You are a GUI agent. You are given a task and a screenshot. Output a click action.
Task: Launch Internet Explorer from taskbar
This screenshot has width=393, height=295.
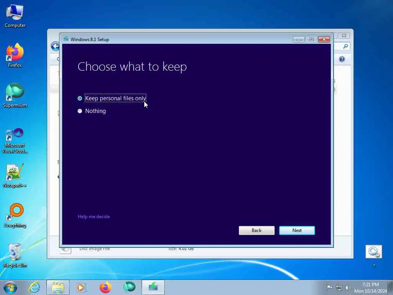34,287
